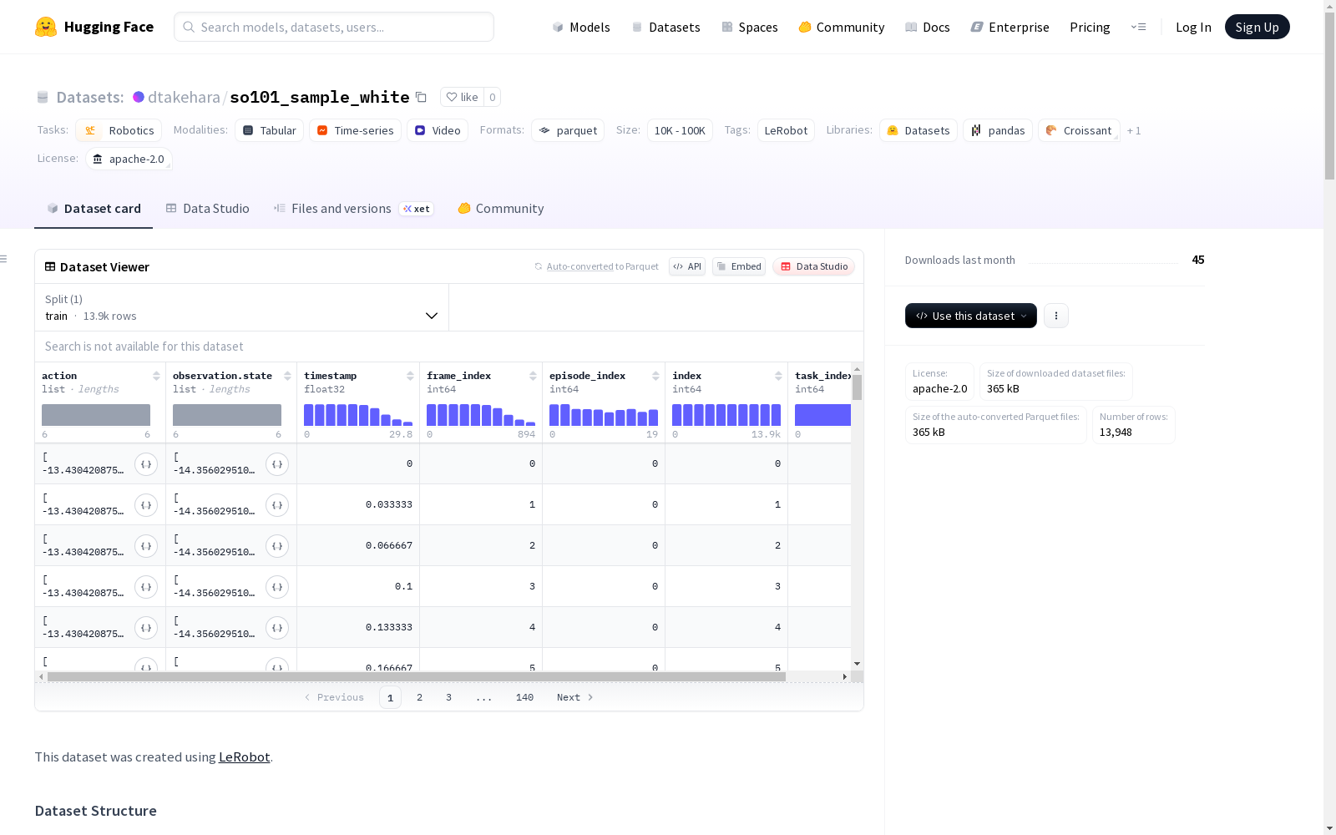
Task: Click the Log In link
Action: [x=1193, y=27]
